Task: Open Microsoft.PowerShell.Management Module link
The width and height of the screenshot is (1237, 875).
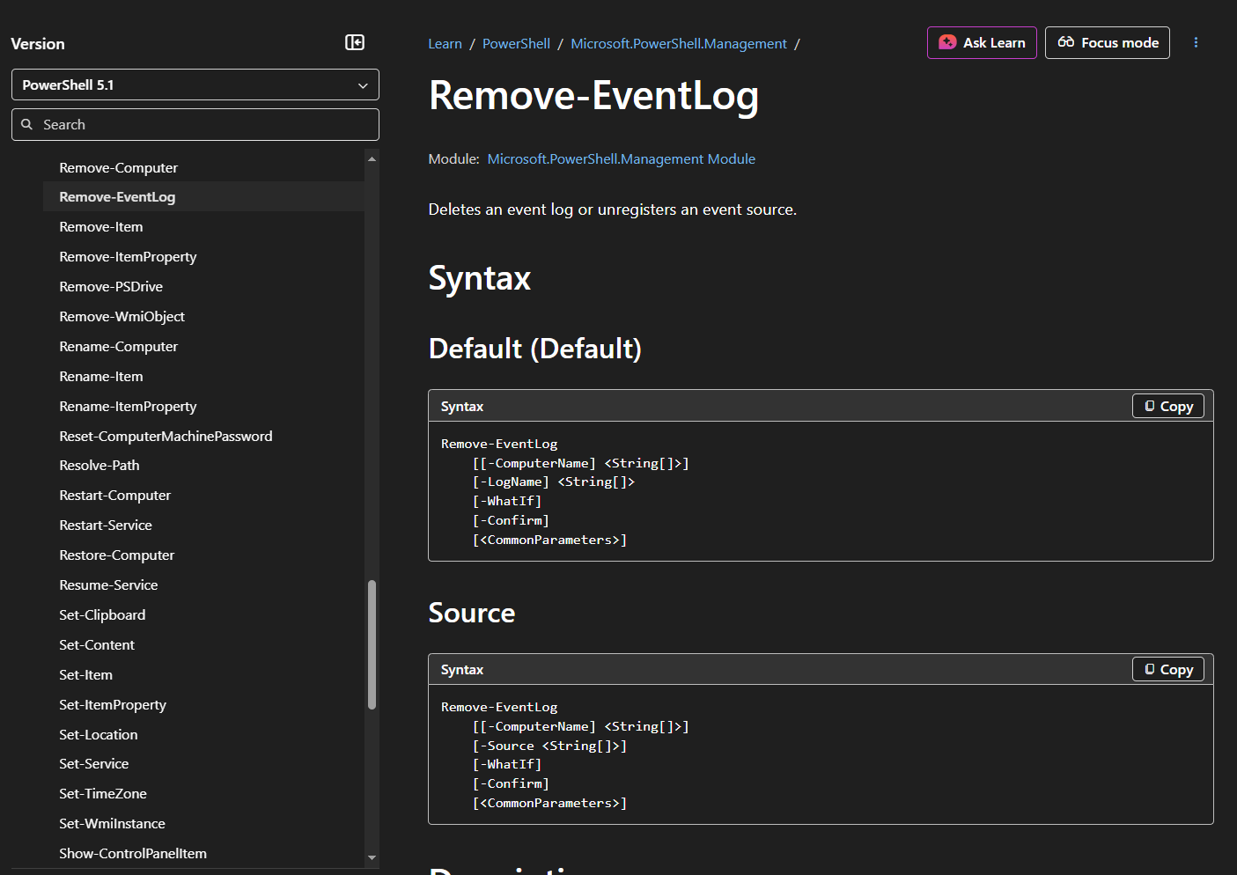Action: [621, 158]
